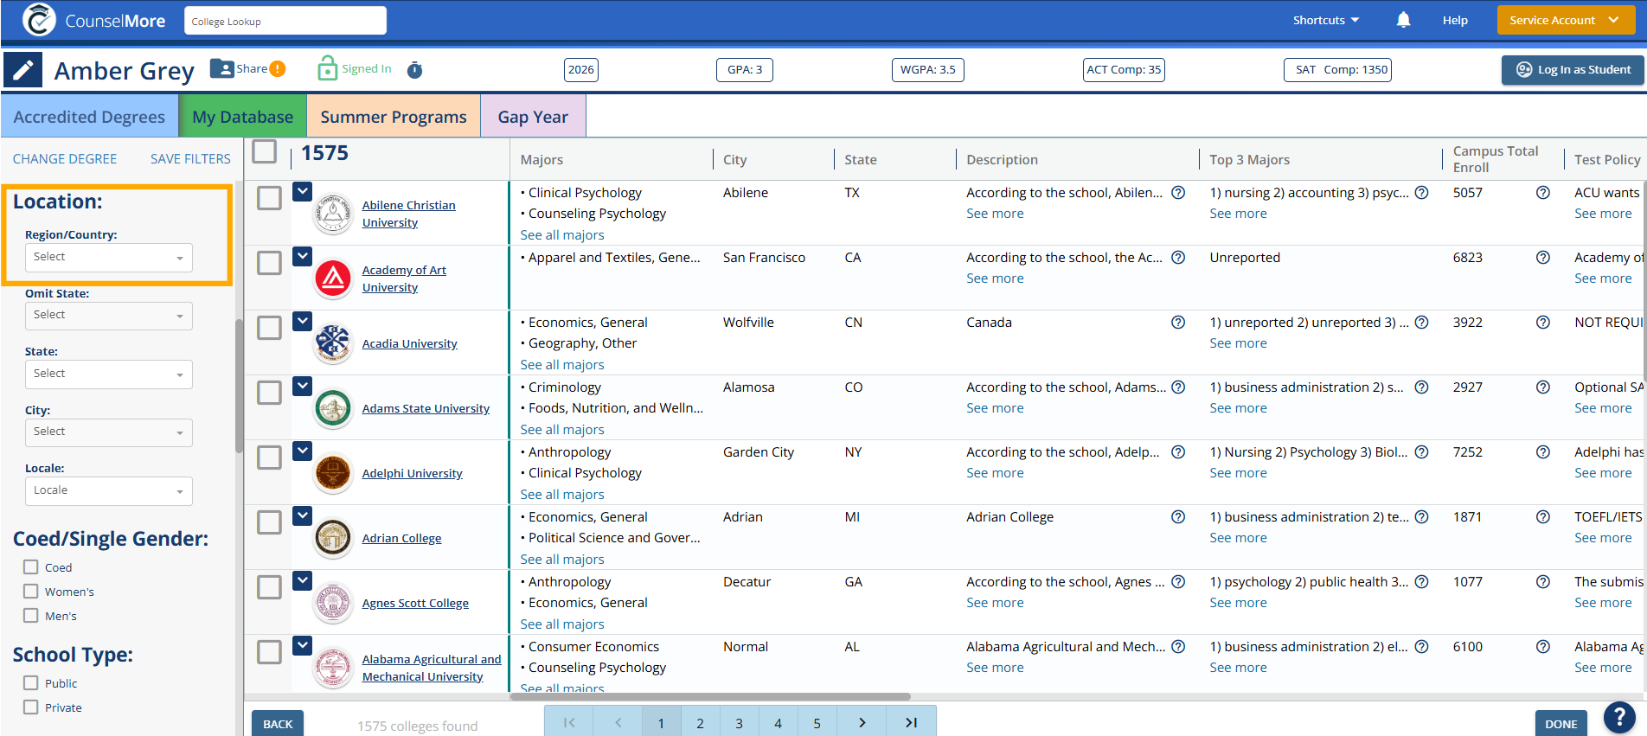Open the blue help question mark bubble
This screenshot has height=736, width=1647.
pyautogui.click(x=1619, y=718)
